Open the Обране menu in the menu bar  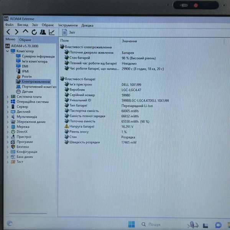click(48, 25)
